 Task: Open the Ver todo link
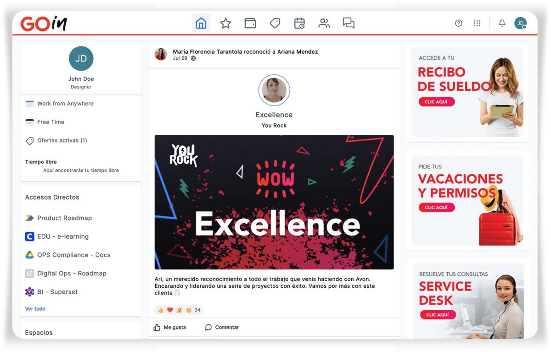click(35, 309)
